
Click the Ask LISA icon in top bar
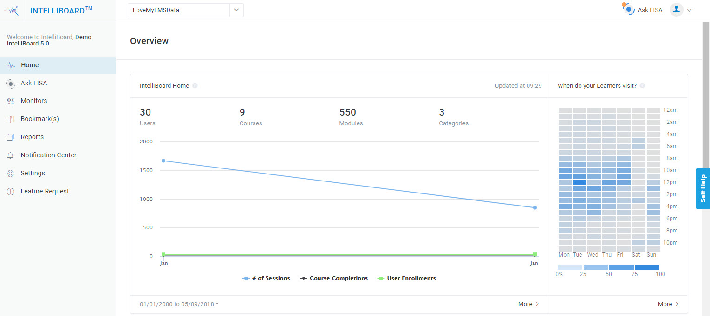pyautogui.click(x=628, y=9)
